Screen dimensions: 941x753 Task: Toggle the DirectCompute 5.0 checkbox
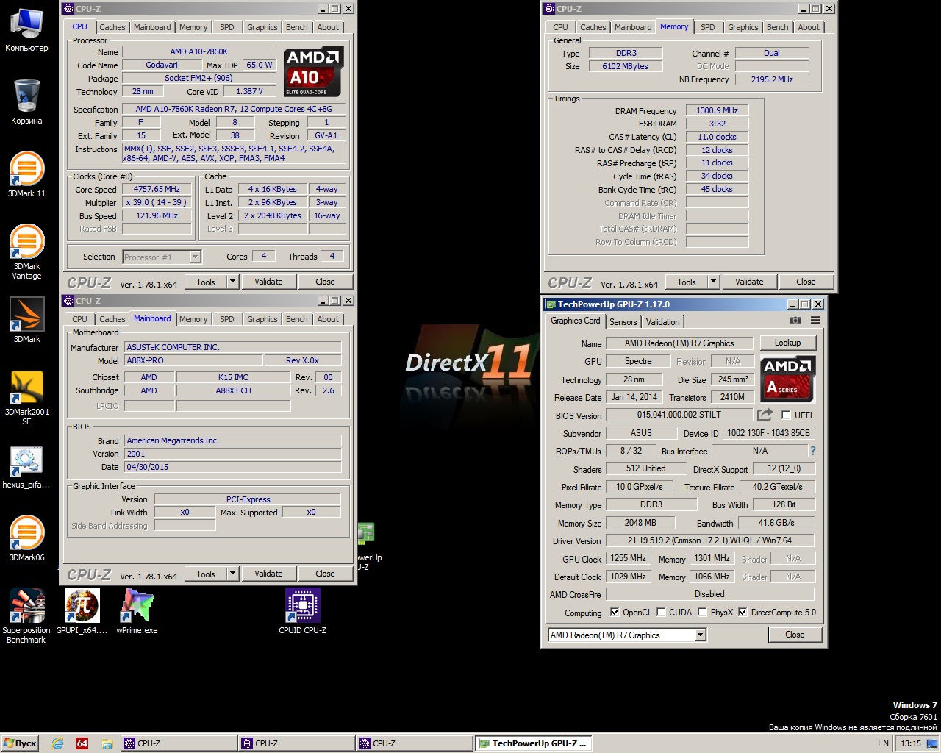[x=743, y=613]
